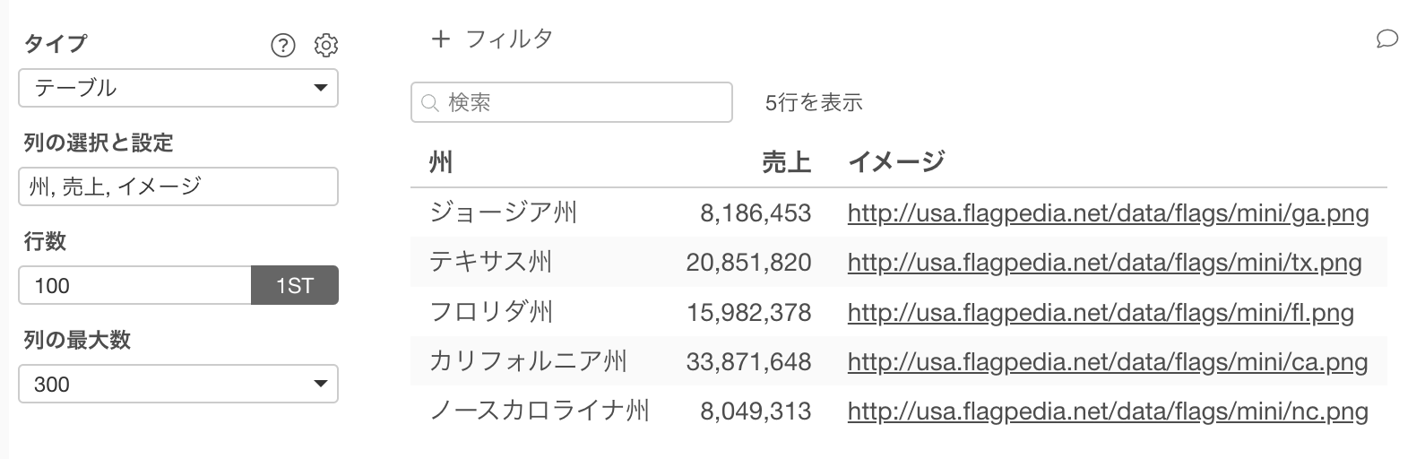Add a filter via フィルタ label
1425x459 pixels.
pos(509,39)
